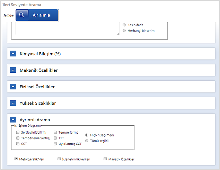
Task: Collapse the Ayrıntılı Arama section arrow
Action: tap(13, 120)
